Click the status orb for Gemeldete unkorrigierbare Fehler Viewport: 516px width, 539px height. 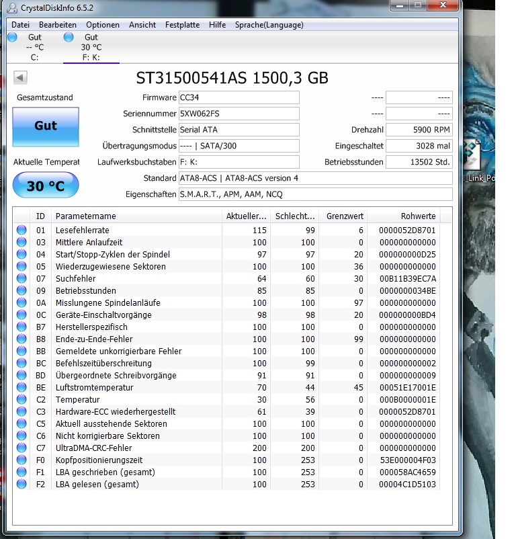[x=21, y=351]
